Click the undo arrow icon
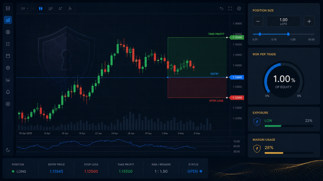Screen dimensions: 323x181 (221, 8)
